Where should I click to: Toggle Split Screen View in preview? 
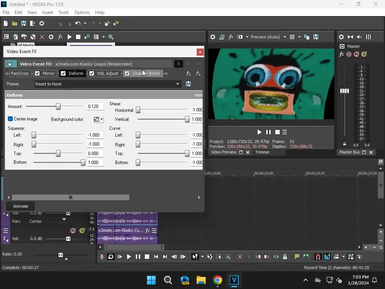click(x=240, y=37)
